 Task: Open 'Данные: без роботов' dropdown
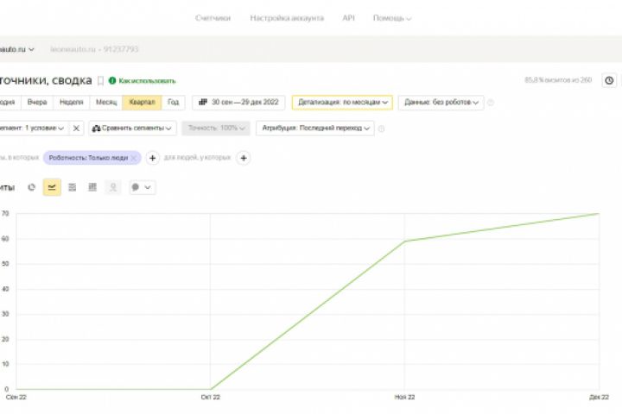pos(441,103)
